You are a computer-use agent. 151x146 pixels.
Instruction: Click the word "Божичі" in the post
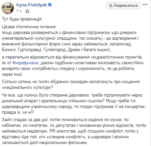tap(9, 49)
